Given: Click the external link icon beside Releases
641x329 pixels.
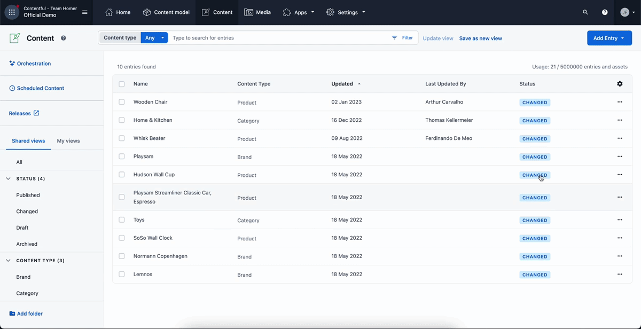Looking at the screenshot, I should point(36,113).
